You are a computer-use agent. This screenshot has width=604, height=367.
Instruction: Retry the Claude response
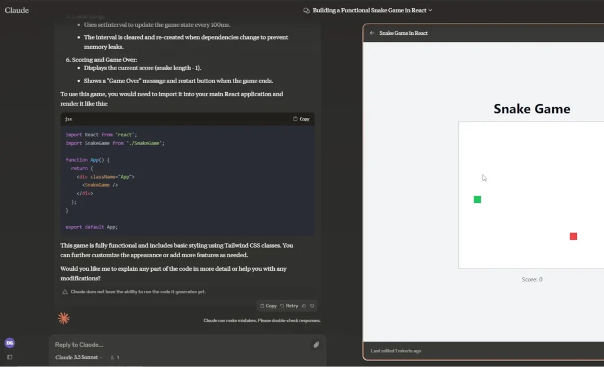(289, 306)
